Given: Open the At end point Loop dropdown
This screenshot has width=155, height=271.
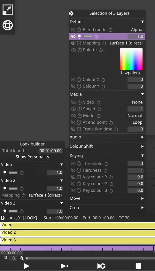Looking at the screenshot, I should pyautogui.click(x=137, y=122).
